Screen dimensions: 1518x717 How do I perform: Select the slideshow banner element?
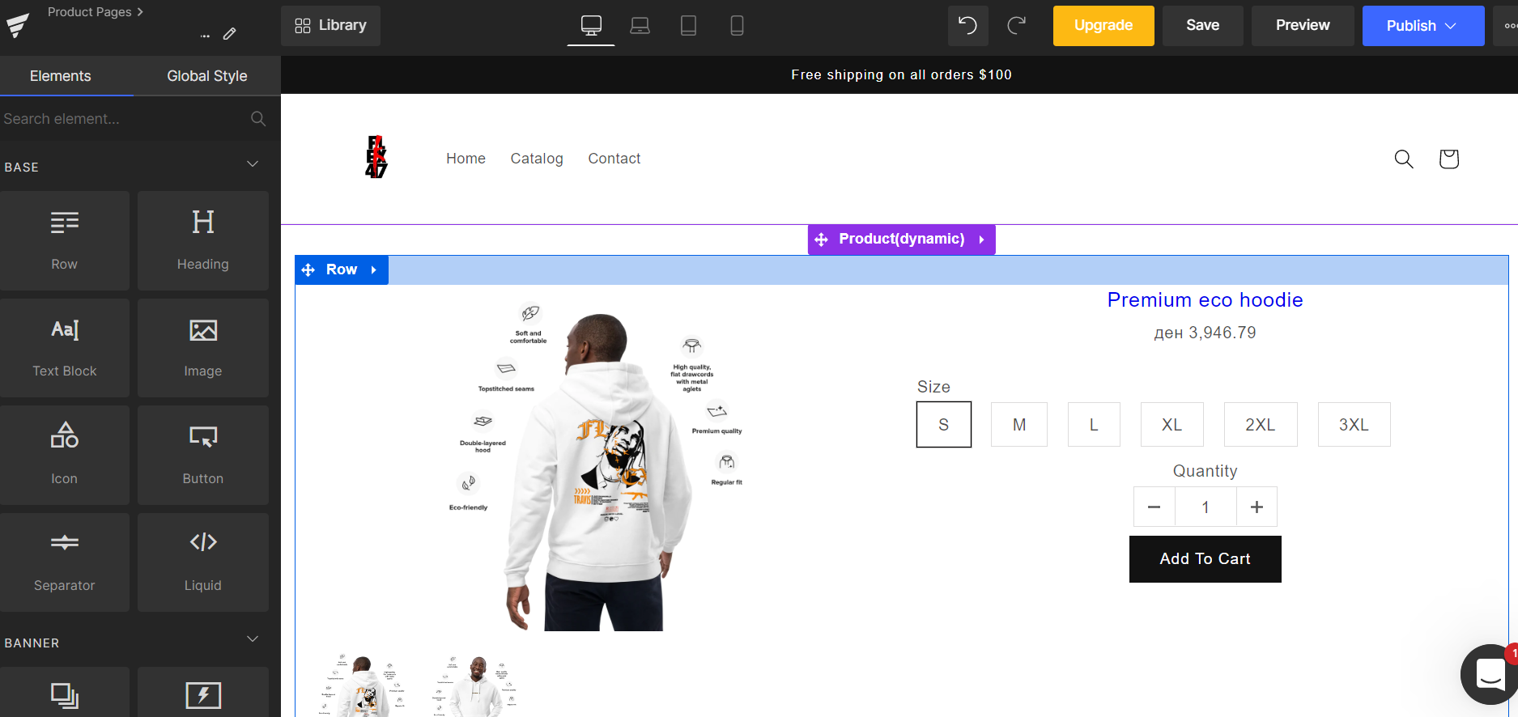point(65,693)
